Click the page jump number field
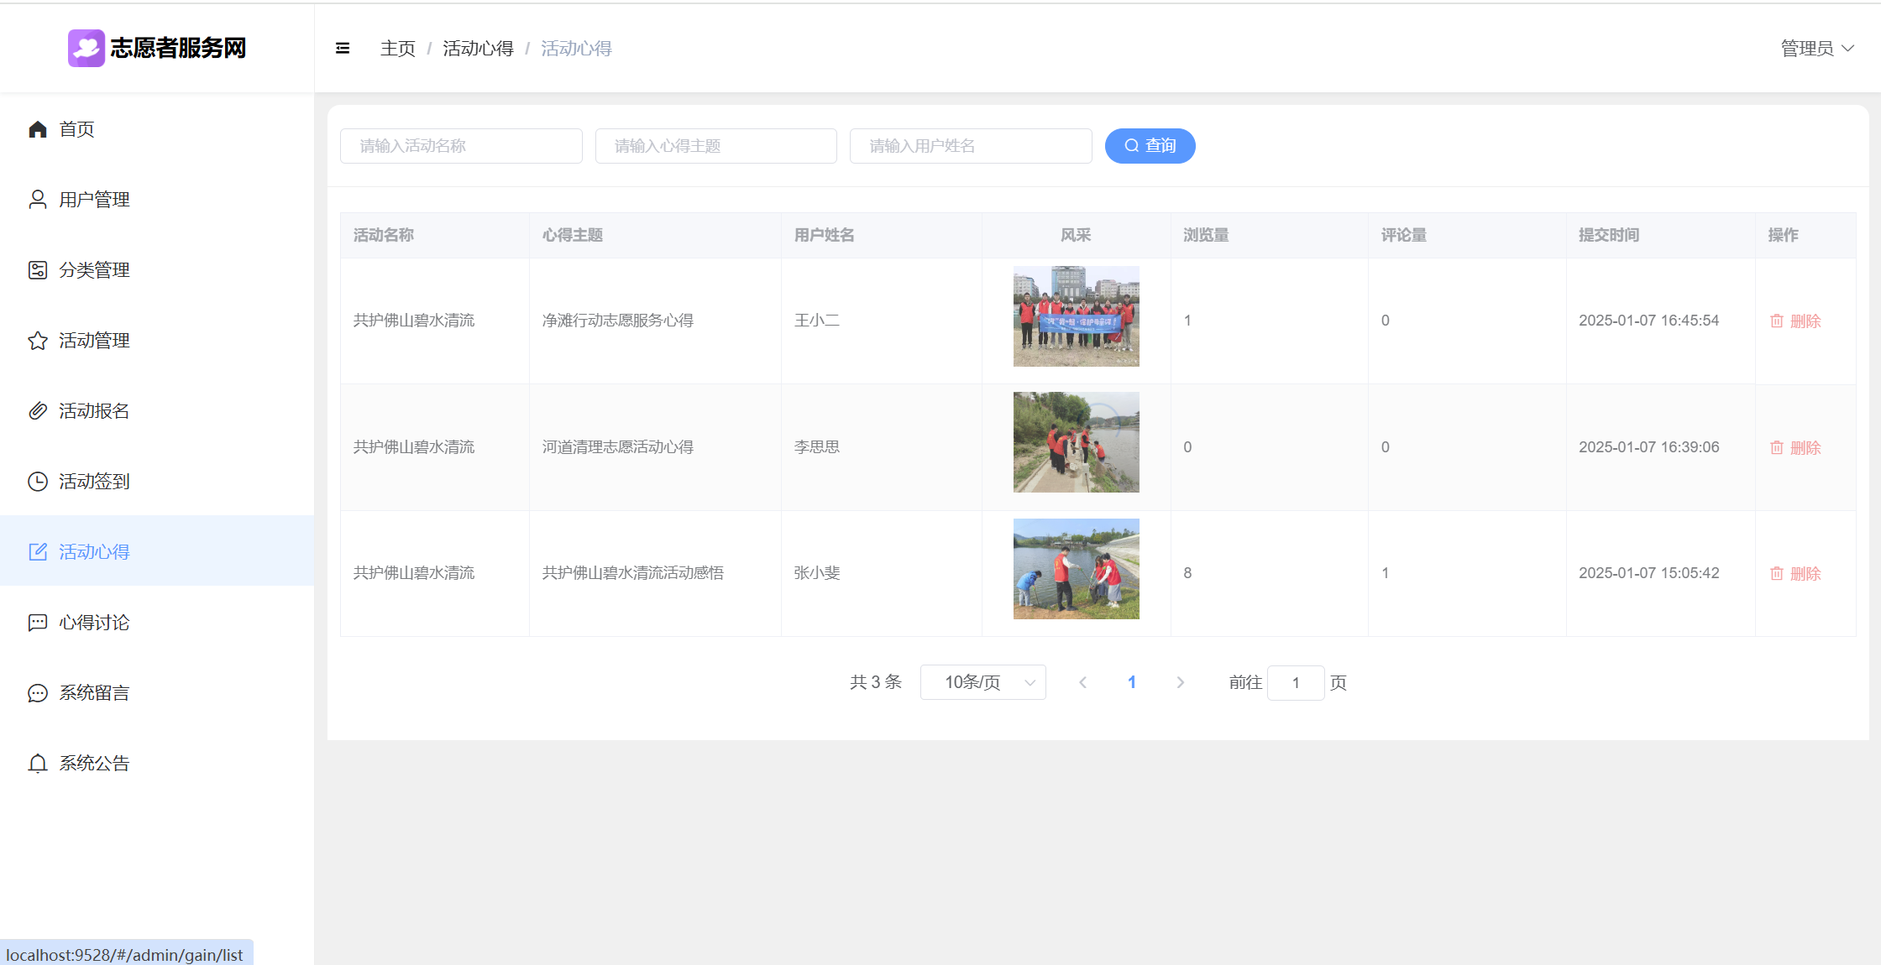 1295,682
